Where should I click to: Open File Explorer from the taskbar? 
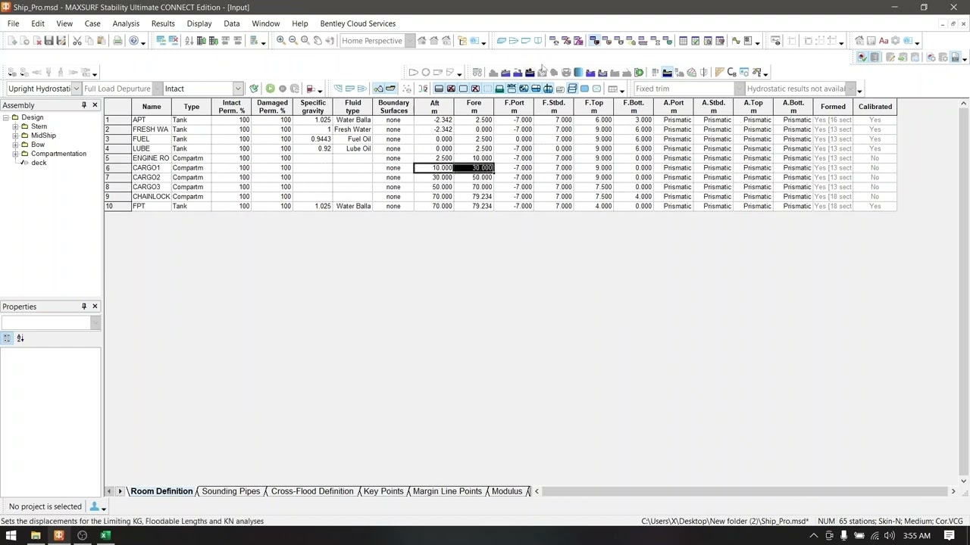click(35, 536)
